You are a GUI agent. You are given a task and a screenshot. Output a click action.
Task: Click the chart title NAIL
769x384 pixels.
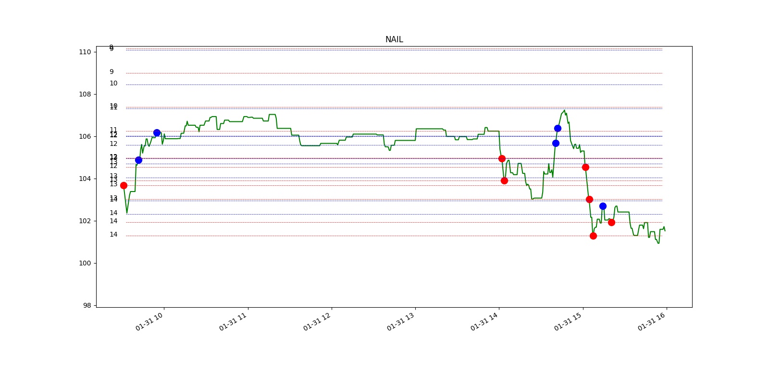(394, 39)
